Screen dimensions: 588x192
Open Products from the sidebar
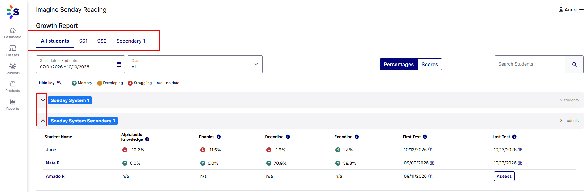pos(13,87)
